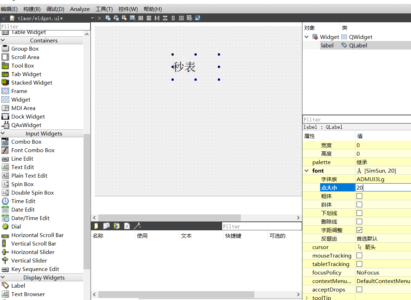Click the delete action icon
This screenshot has height=300, width=411.
(x=127, y=226)
